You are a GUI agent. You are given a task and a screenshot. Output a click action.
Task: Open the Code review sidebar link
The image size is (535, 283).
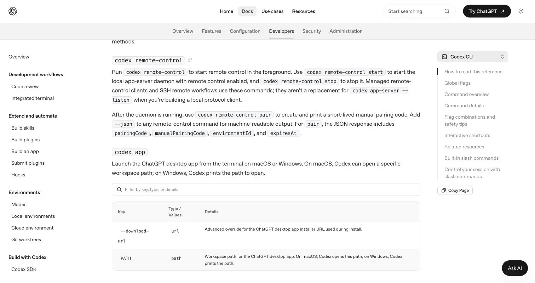click(25, 86)
